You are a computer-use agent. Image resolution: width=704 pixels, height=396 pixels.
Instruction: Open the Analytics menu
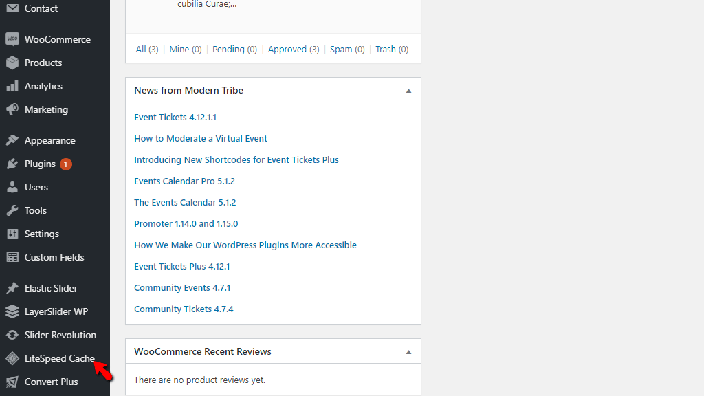(43, 86)
